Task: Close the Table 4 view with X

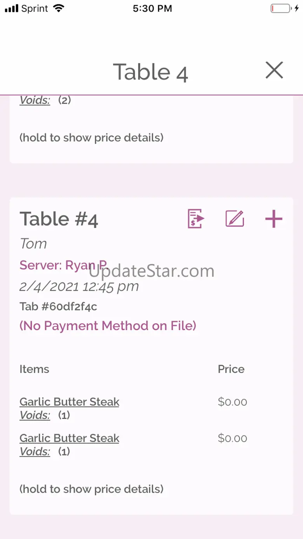Action: 274,71
